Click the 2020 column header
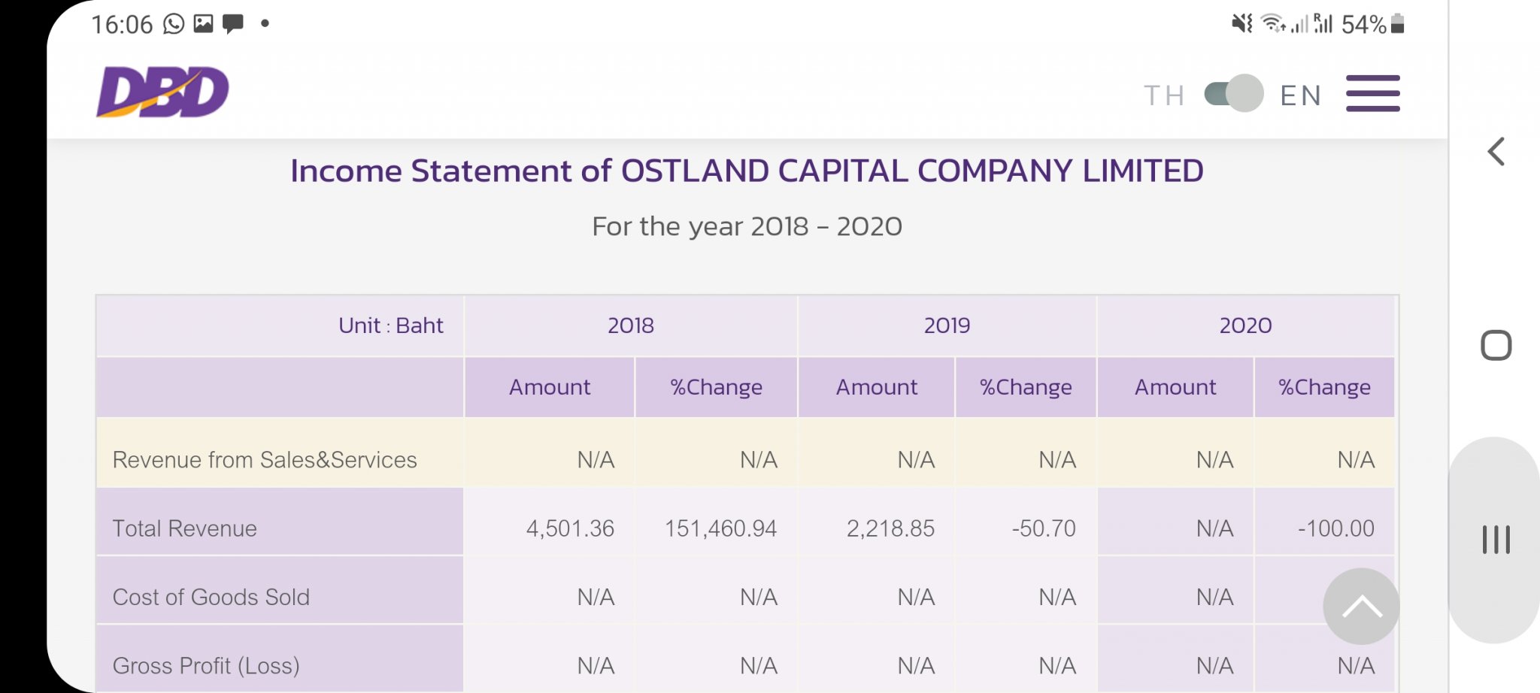Screen dimensions: 1540x693 click(1245, 325)
